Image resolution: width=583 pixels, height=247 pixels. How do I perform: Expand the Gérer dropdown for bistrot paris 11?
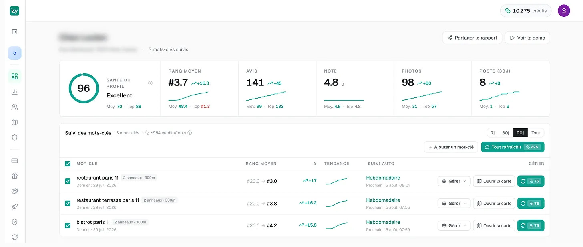pos(454,226)
